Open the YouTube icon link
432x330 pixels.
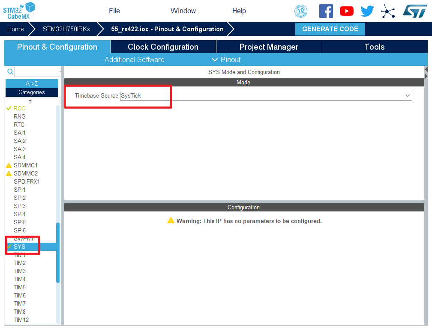[346, 11]
